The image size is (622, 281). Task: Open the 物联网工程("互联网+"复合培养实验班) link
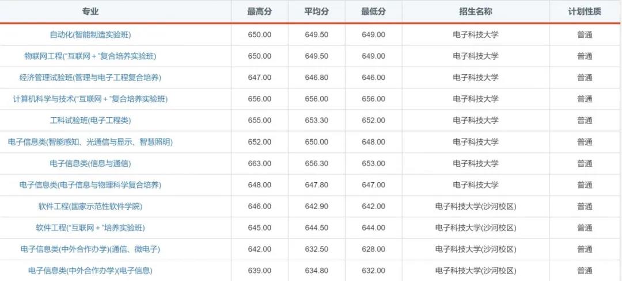point(90,56)
